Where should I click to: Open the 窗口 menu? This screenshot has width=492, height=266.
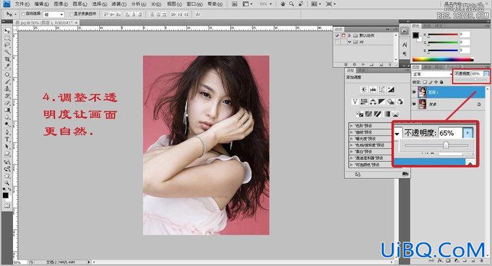click(x=195, y=4)
